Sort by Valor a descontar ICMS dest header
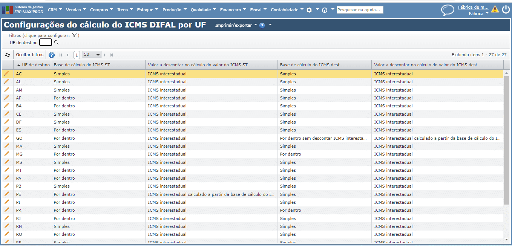512x246 pixels. [x=437, y=65]
